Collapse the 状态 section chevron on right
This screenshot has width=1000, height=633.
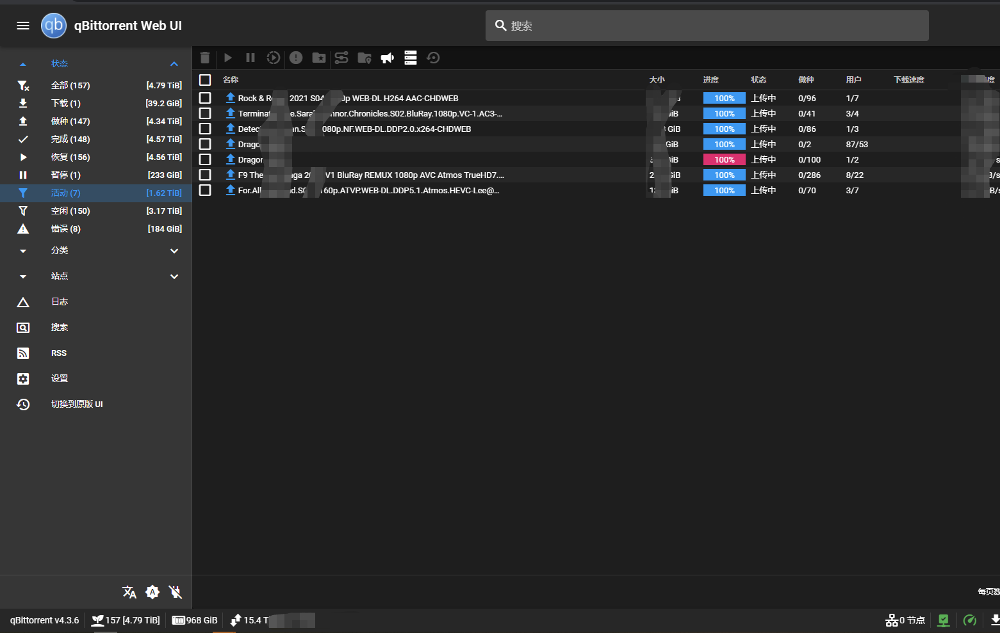[174, 63]
